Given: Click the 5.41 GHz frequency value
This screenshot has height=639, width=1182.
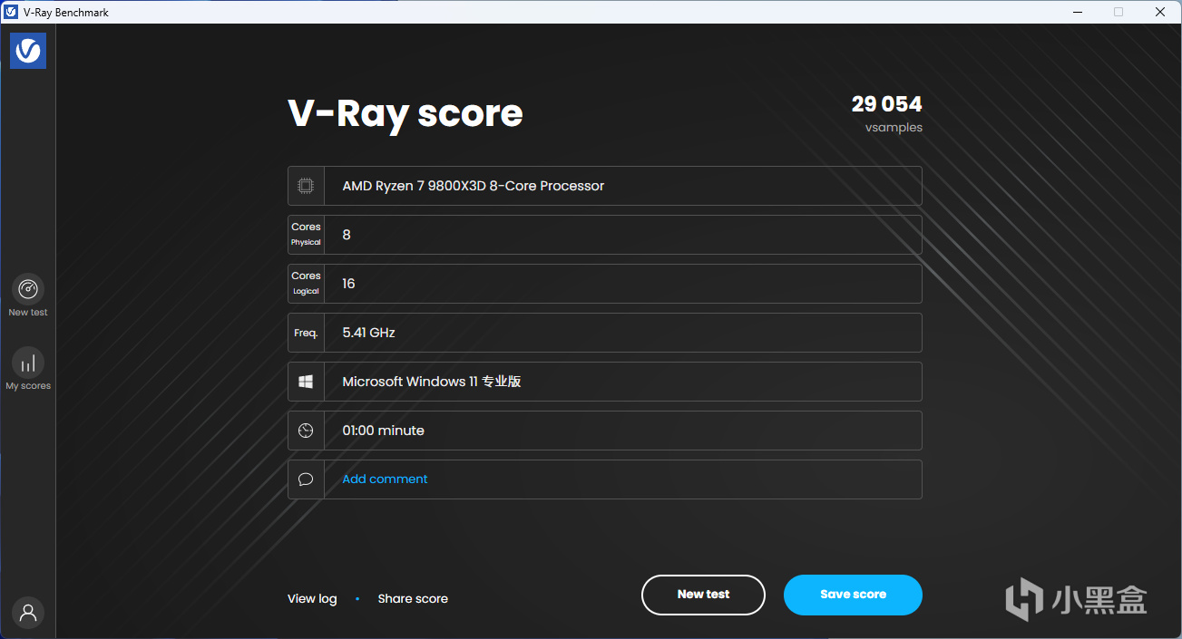Looking at the screenshot, I should tap(368, 333).
